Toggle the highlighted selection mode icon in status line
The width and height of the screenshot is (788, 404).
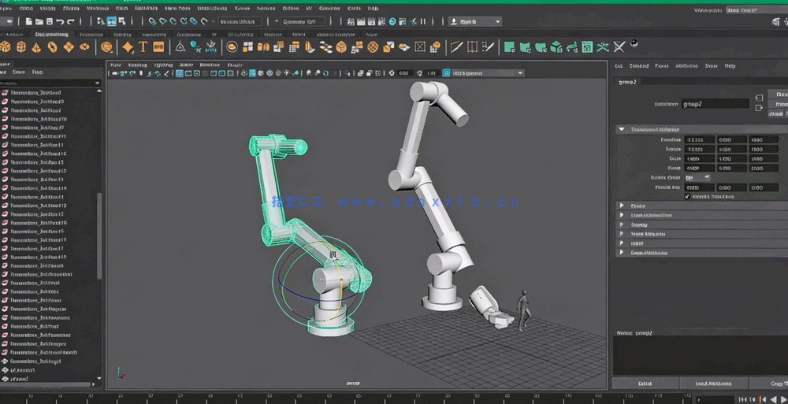(x=111, y=21)
